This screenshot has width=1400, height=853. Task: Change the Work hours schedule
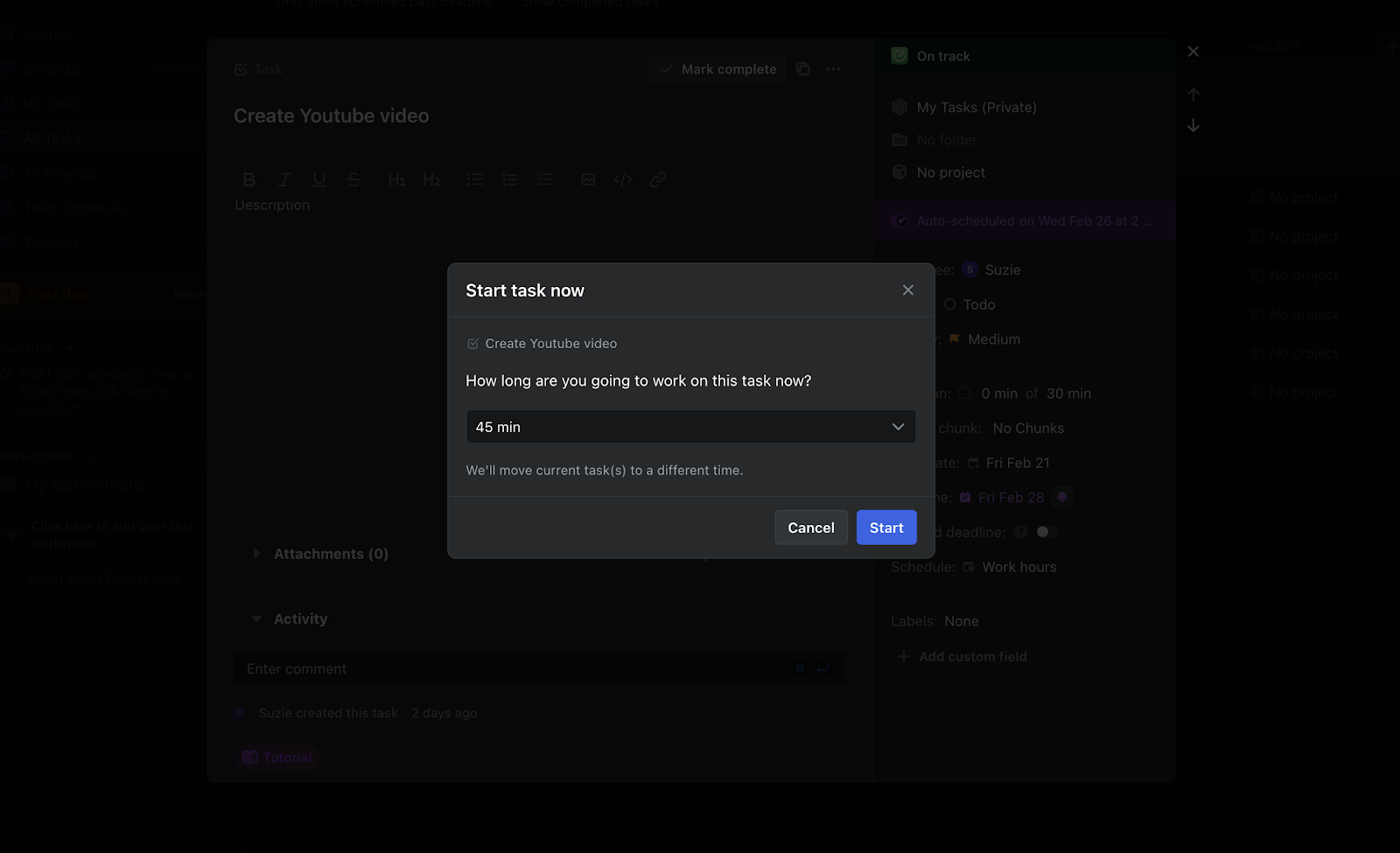[x=1010, y=567]
